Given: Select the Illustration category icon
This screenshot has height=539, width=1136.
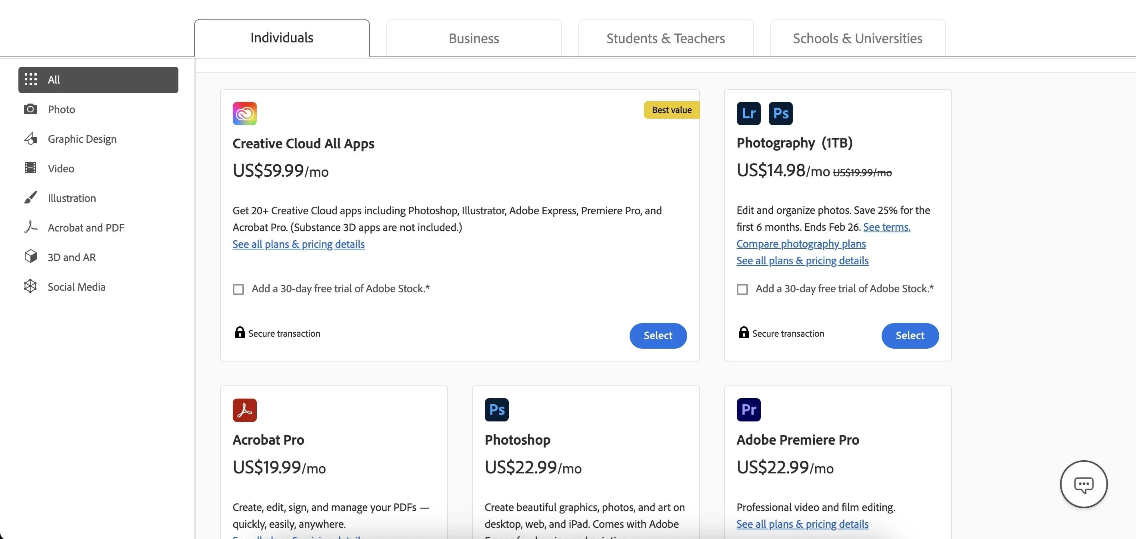Looking at the screenshot, I should pos(30,198).
